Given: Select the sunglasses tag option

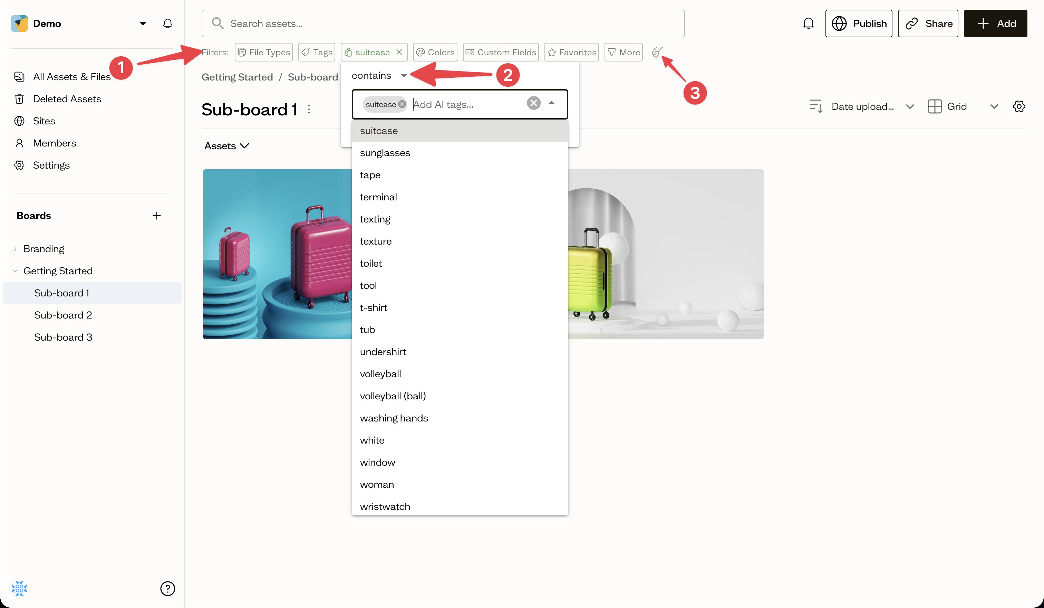Looking at the screenshot, I should (460, 153).
